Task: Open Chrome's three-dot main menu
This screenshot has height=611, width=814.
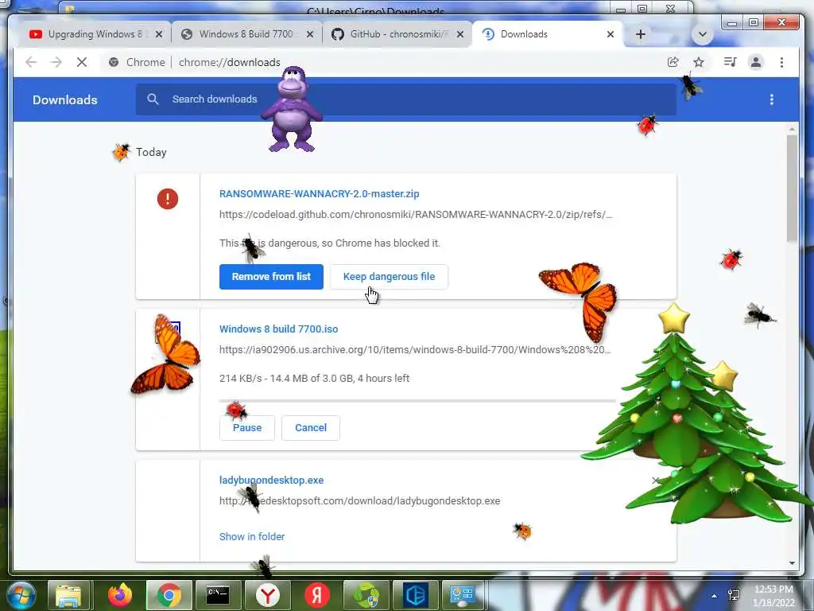Action: point(782,62)
